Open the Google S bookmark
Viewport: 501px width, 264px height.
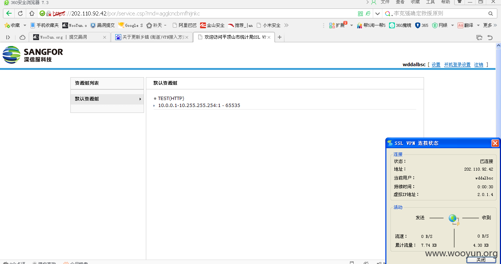coord(130,25)
